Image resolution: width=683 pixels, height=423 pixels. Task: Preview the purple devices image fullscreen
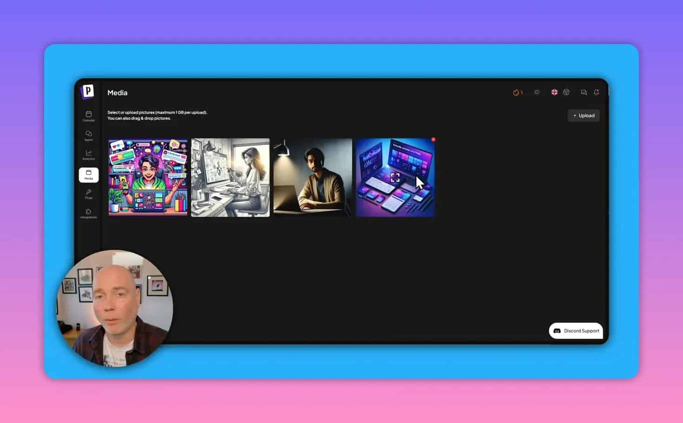click(x=395, y=178)
